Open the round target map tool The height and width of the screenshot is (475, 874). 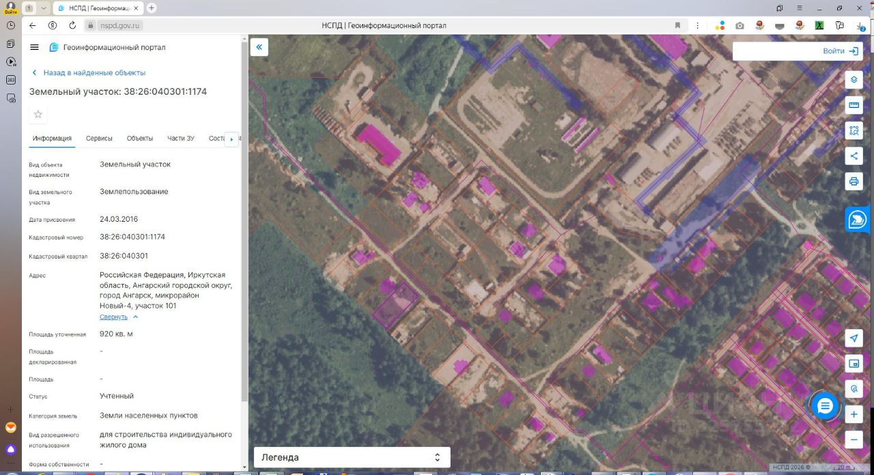tap(854, 389)
